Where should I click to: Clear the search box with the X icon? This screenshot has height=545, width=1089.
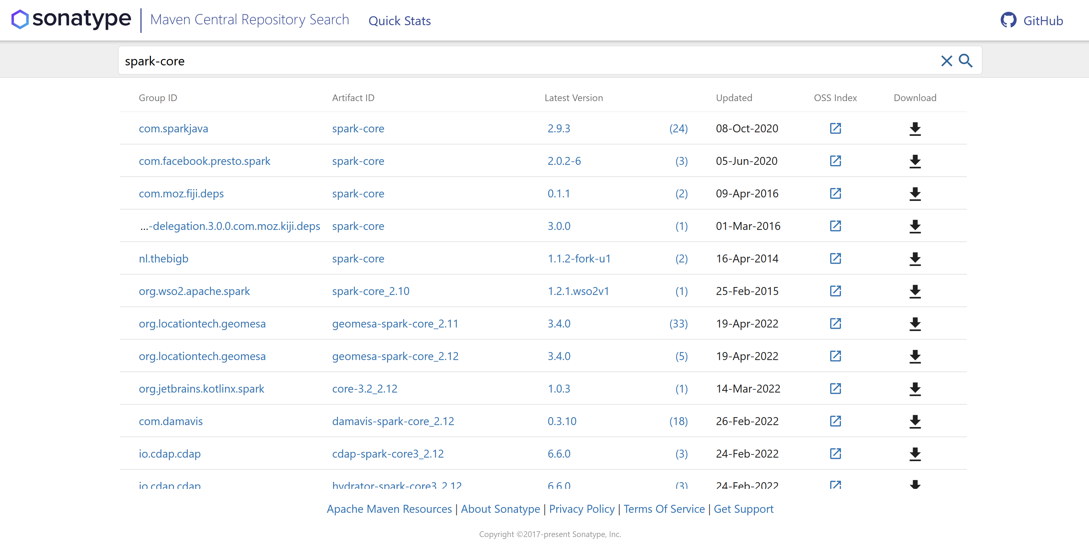pos(946,61)
